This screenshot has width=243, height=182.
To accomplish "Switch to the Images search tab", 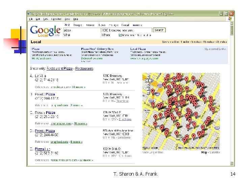I will point(78,25).
